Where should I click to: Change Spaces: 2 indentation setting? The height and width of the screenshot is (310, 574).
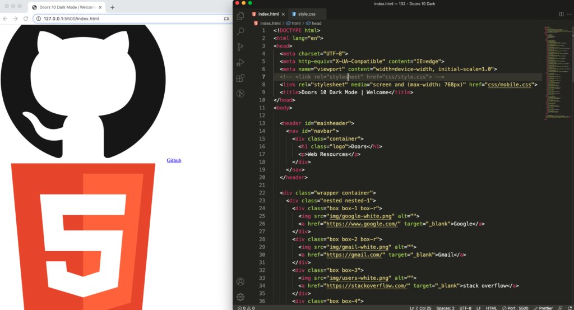coord(445,308)
